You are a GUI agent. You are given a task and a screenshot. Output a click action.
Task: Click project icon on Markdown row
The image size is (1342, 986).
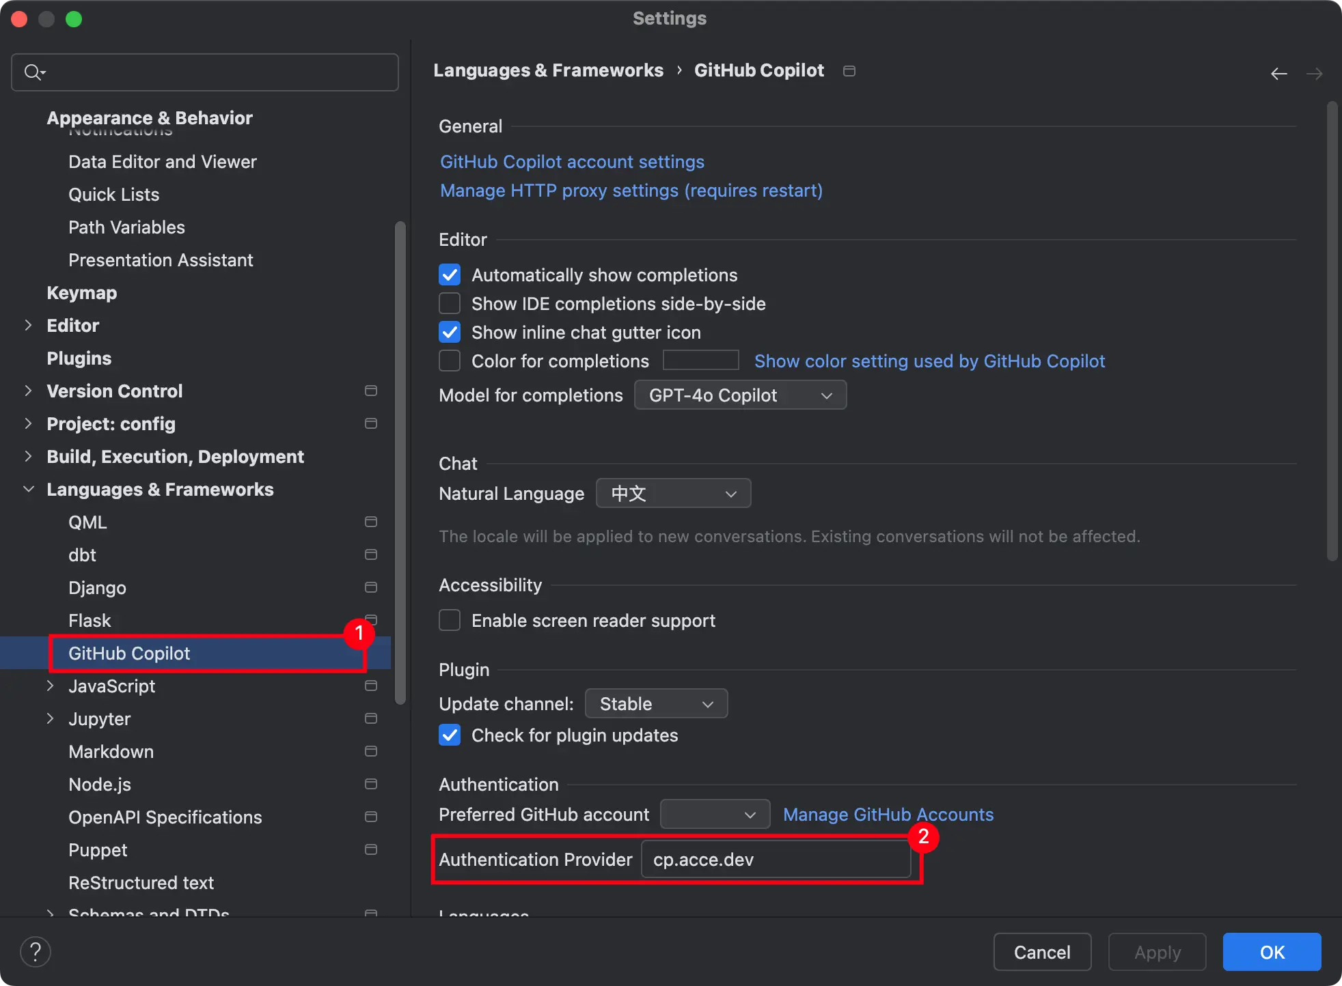[x=371, y=751]
